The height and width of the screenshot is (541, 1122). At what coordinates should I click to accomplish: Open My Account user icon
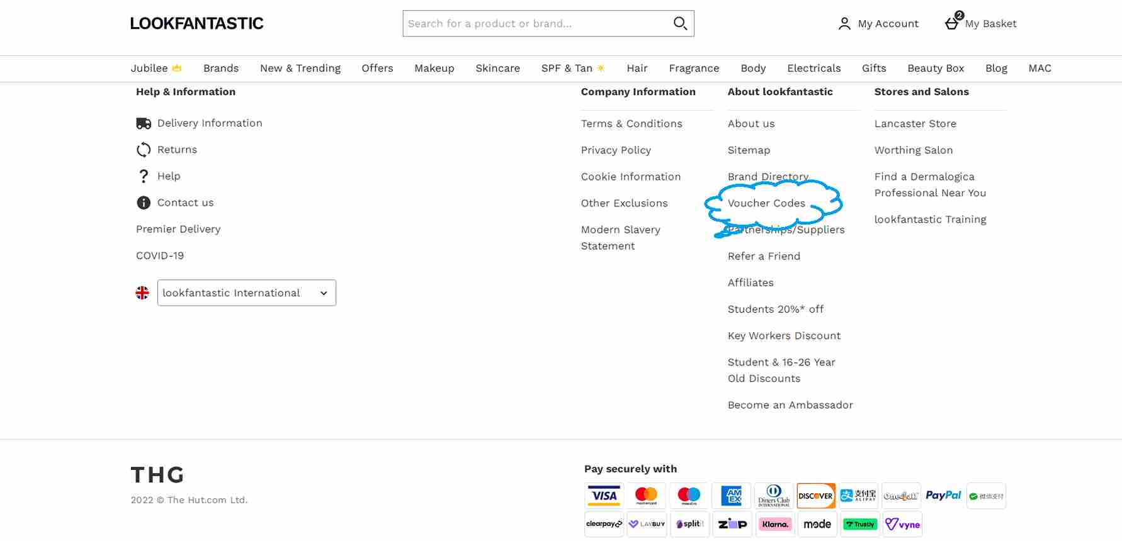[844, 24]
